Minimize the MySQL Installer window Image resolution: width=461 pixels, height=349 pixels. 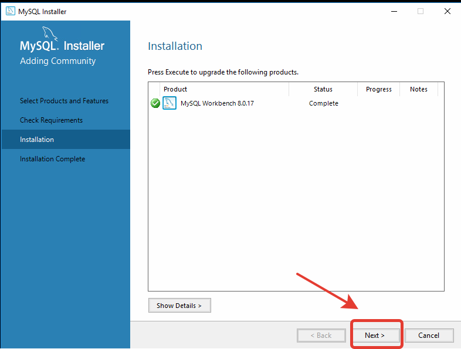pos(394,11)
